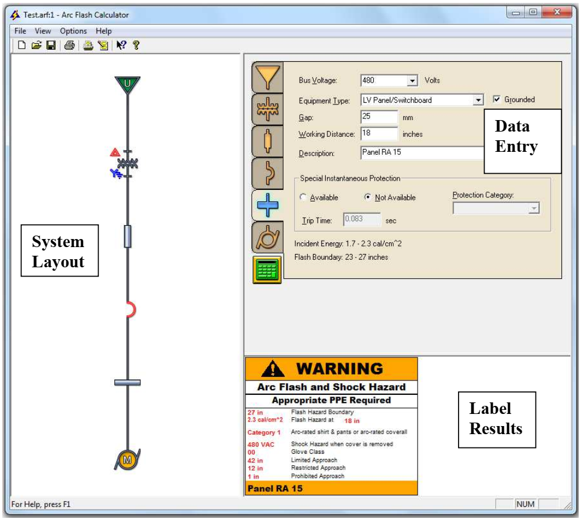Click the blue wye grounded symbol
The width and height of the screenshot is (581, 519).
116,173
